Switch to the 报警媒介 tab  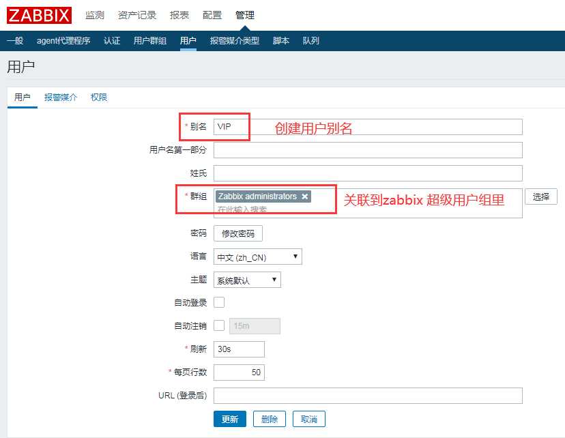(x=61, y=98)
